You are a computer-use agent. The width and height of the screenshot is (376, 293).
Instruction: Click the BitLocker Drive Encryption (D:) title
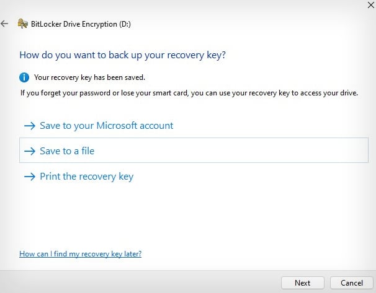[81, 24]
